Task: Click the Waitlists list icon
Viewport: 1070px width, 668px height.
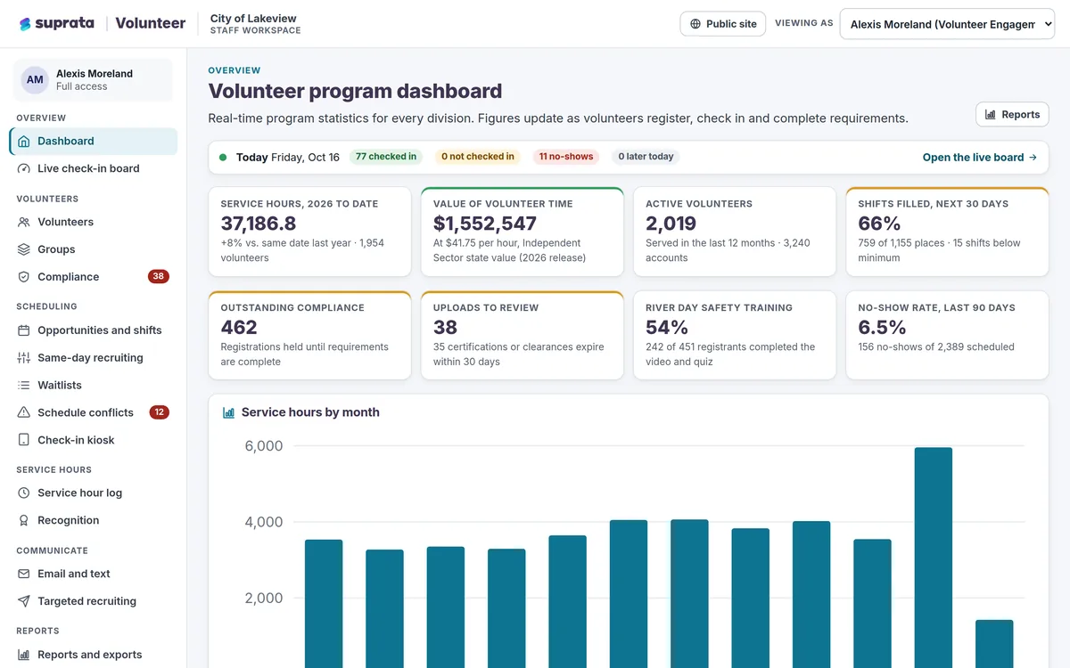Action: pyautogui.click(x=24, y=385)
